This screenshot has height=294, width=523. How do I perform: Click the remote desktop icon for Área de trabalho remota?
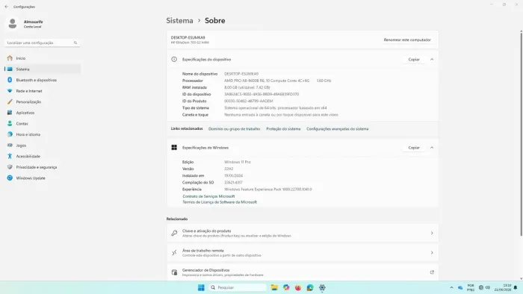pyautogui.click(x=174, y=253)
